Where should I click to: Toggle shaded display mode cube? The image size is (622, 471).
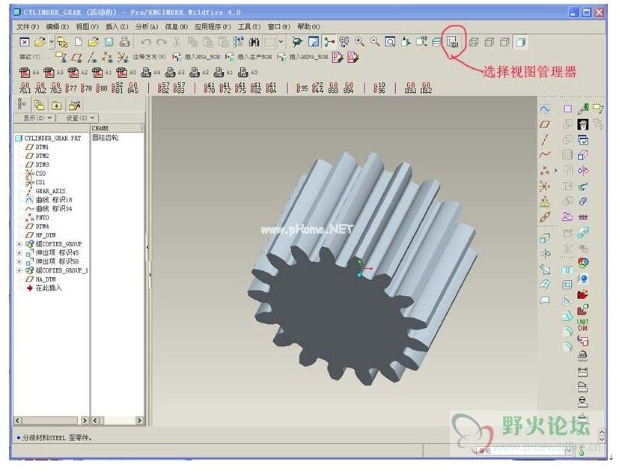pos(521,42)
